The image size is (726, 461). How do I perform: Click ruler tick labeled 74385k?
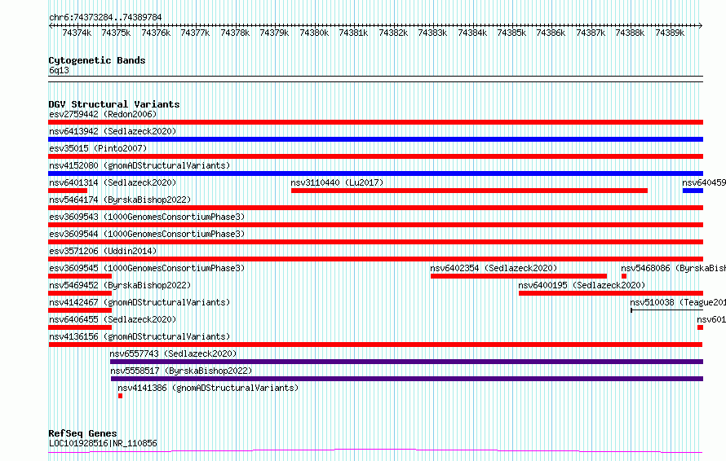511,33
